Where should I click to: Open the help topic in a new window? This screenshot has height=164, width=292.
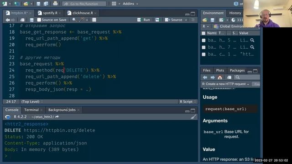229,77
